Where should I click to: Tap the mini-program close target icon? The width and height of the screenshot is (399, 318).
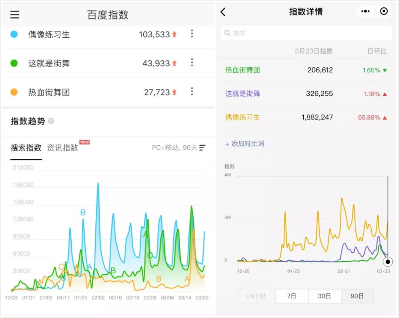pyautogui.click(x=384, y=11)
